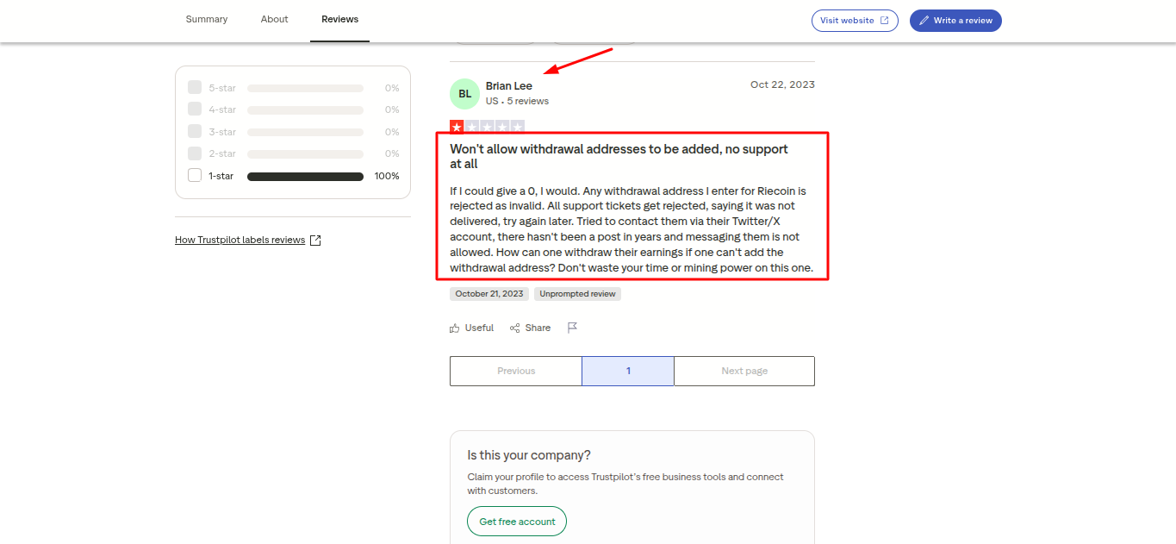Click the Unprompted review label
This screenshot has height=544, width=1176.
pos(577,294)
